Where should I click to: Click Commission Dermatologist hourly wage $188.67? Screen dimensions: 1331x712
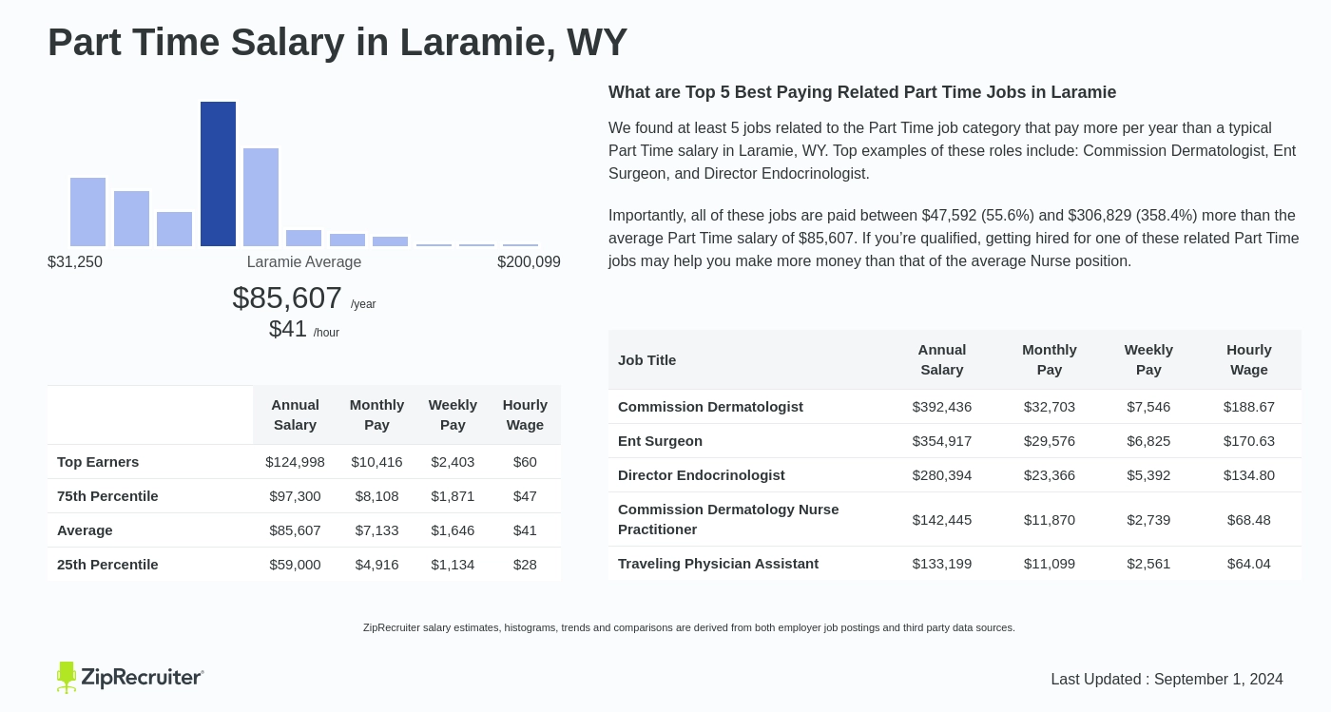tap(1249, 406)
